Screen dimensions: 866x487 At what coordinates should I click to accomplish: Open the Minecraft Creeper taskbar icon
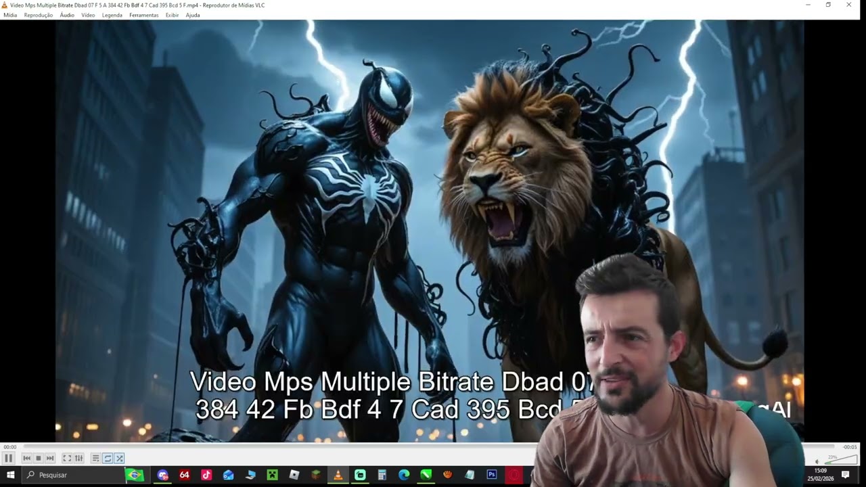click(x=272, y=475)
